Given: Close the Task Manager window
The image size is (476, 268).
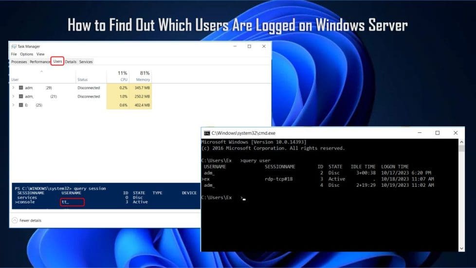Looking at the screenshot, I should (264, 46).
